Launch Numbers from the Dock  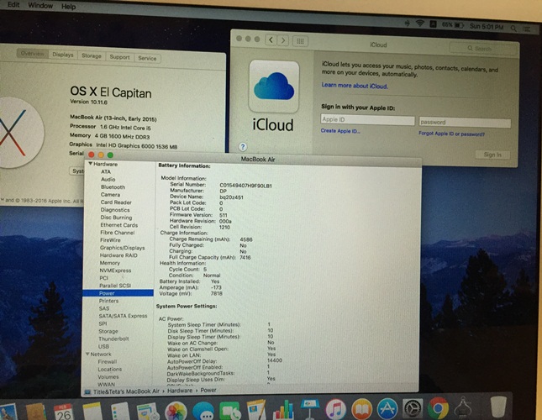[x=283, y=410]
